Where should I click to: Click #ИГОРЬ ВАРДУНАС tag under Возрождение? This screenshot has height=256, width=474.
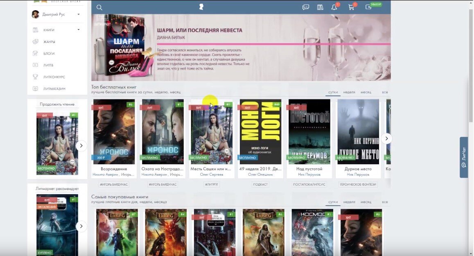click(114, 184)
